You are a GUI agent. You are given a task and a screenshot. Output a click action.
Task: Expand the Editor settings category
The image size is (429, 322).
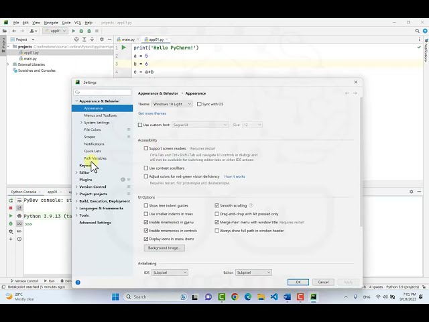[76, 172]
